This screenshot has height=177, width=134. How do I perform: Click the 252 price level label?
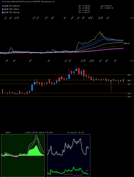point(129,94)
